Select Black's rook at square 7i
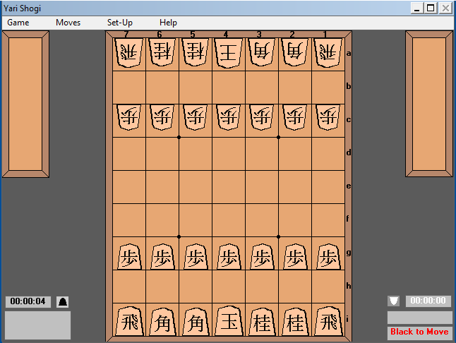The width and height of the screenshot is (456, 343). (x=128, y=322)
